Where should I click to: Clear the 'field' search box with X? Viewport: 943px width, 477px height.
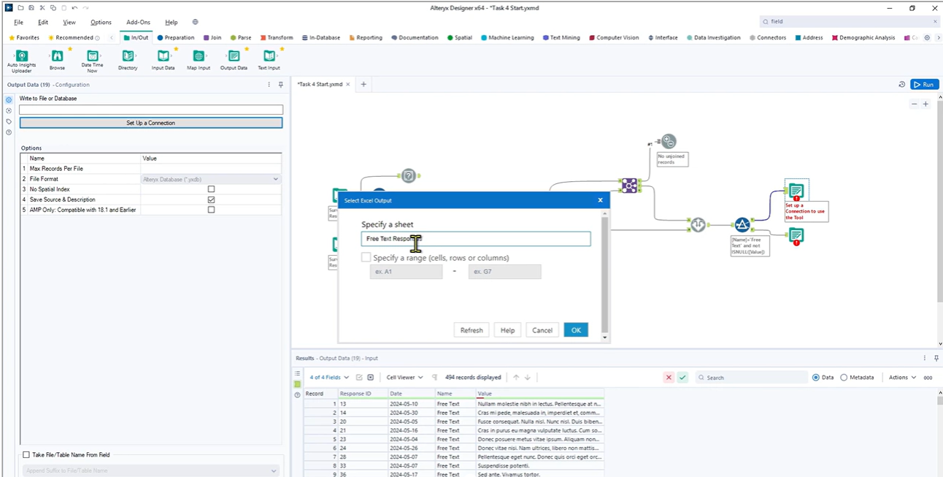[935, 22]
